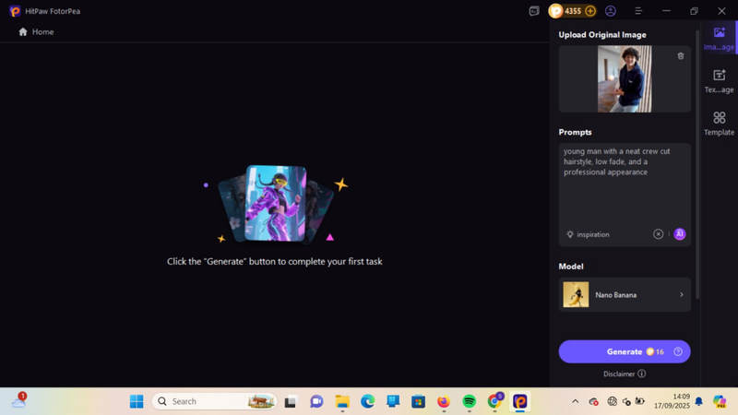Open Microsoft Store from taskbar
The image size is (738, 415).
(x=418, y=401)
